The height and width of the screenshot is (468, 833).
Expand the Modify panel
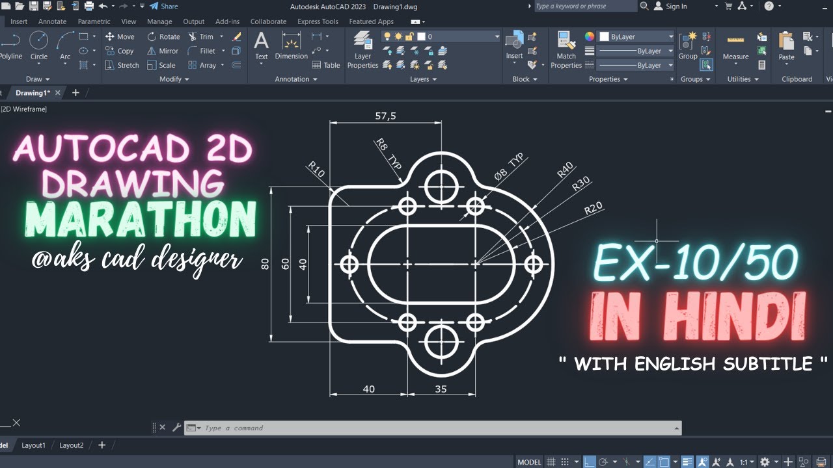[174, 79]
